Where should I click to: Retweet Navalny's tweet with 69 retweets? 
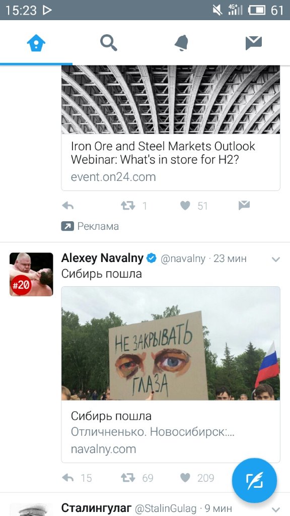(x=128, y=478)
